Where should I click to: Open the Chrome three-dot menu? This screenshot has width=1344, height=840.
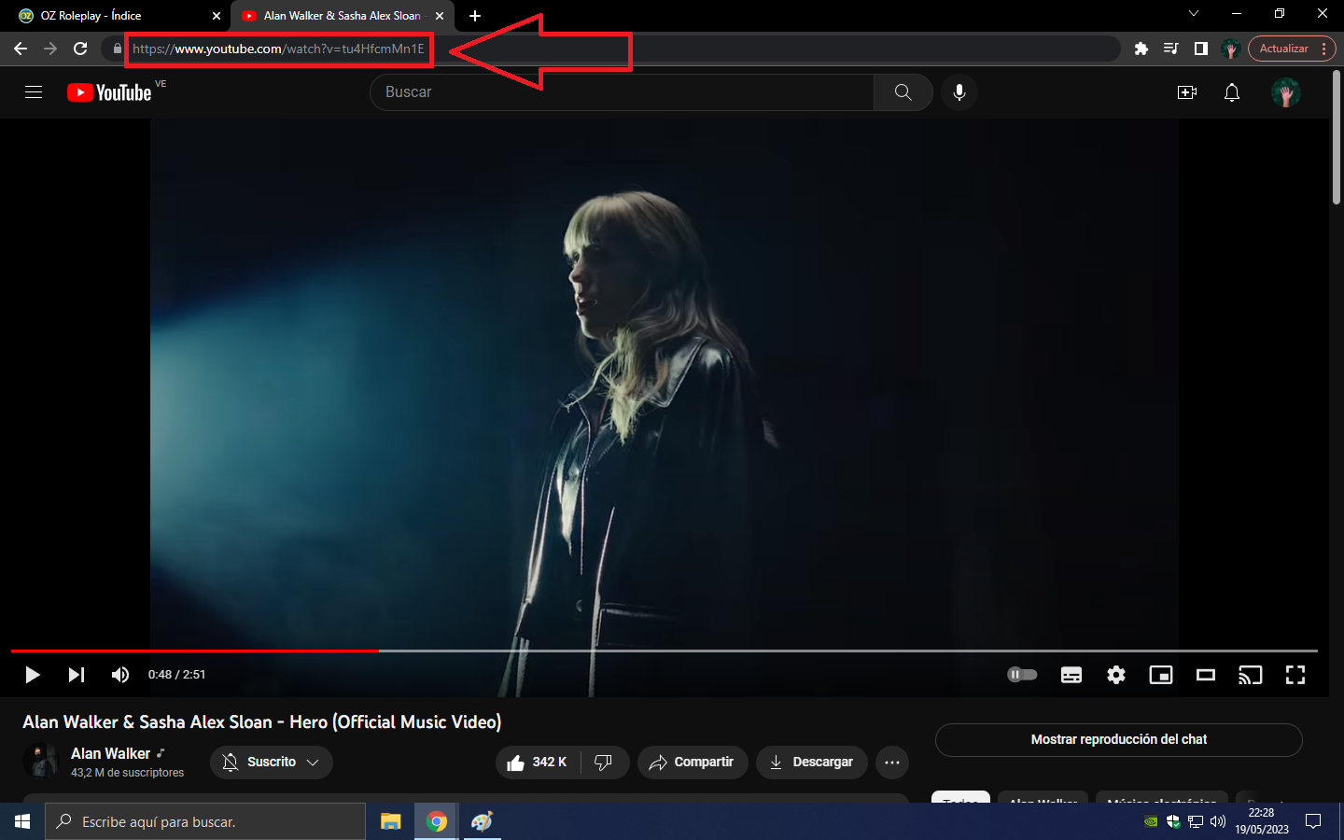(1324, 49)
